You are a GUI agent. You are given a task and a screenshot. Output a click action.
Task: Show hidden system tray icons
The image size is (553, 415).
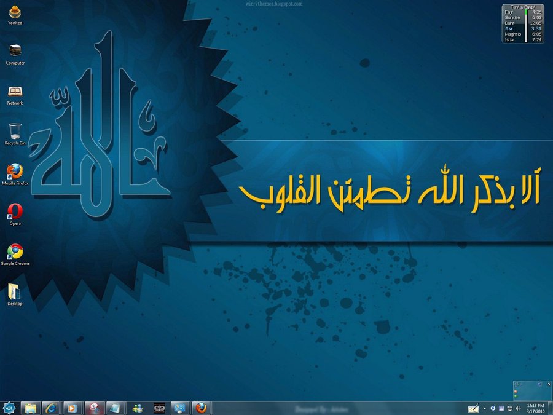[x=484, y=408]
